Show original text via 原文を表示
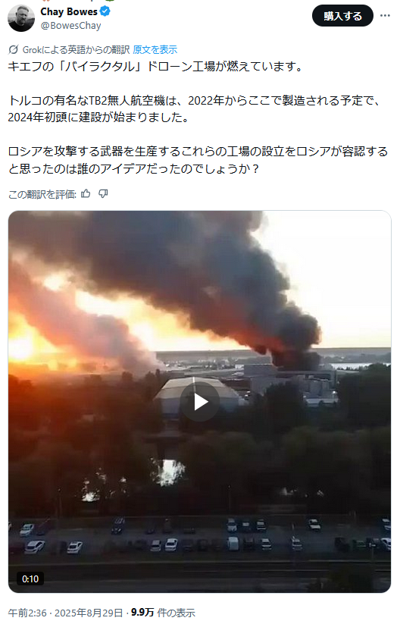The image size is (400, 624). tap(155, 50)
